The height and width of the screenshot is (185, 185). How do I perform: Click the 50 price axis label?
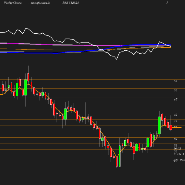pos(175,90)
